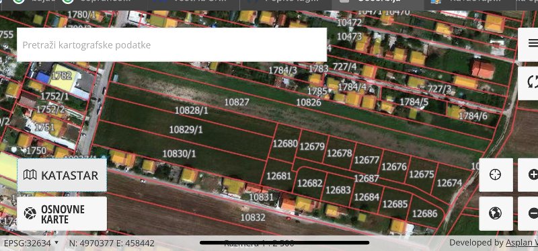This screenshot has width=538, height=251.
Task: Click the globe icon in OSNOVNE KARTE
Action: point(30,213)
